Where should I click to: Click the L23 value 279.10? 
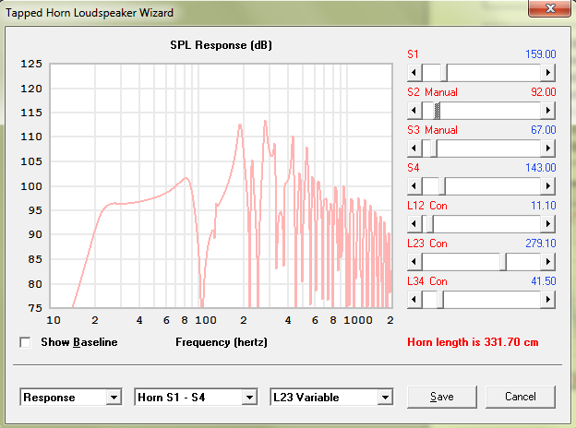click(540, 244)
